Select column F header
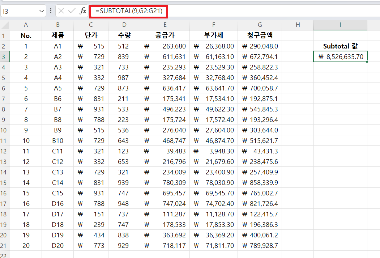Screen dimensions: 380x258 pyautogui.click(x=214, y=25)
